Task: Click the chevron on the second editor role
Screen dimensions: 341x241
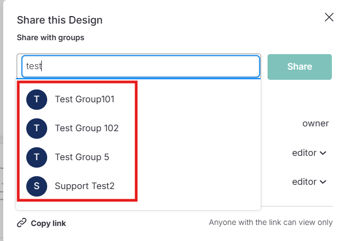Action: click(323, 182)
